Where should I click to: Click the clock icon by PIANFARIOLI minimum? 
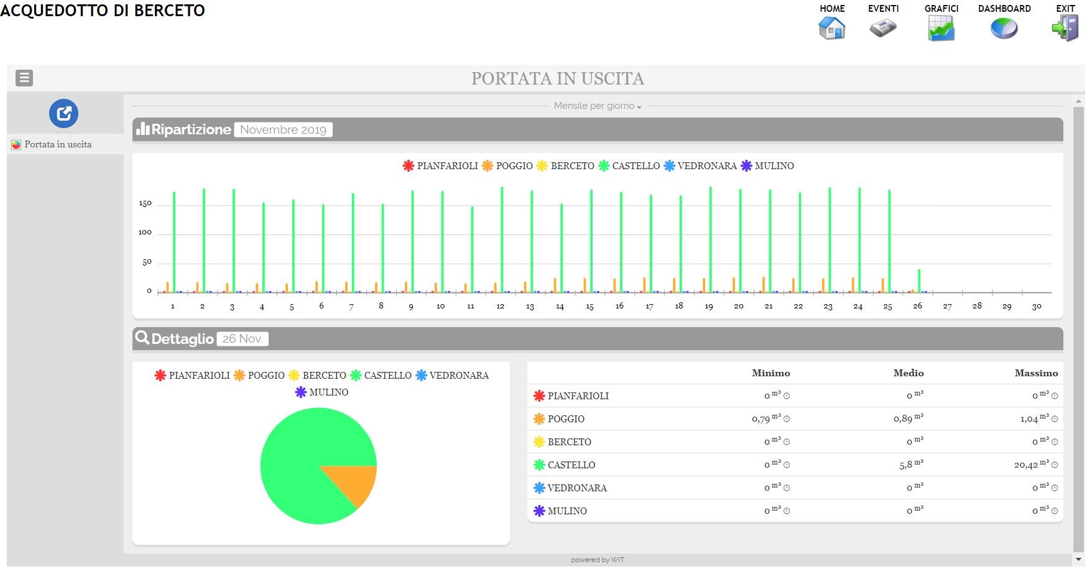coord(787,396)
